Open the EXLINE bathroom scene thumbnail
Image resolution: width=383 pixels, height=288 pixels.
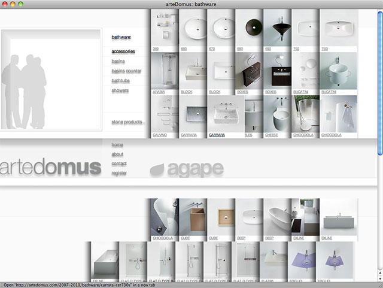(x=305, y=217)
